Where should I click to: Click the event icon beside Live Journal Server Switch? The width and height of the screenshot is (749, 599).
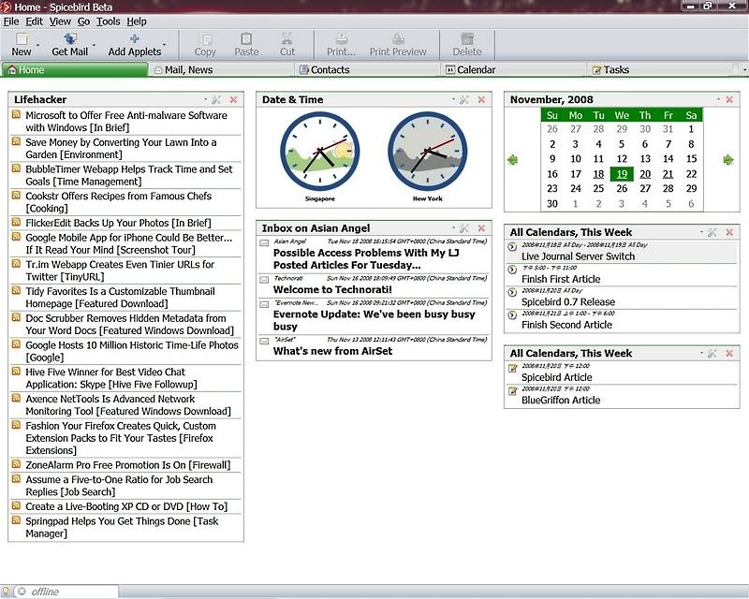click(x=512, y=246)
